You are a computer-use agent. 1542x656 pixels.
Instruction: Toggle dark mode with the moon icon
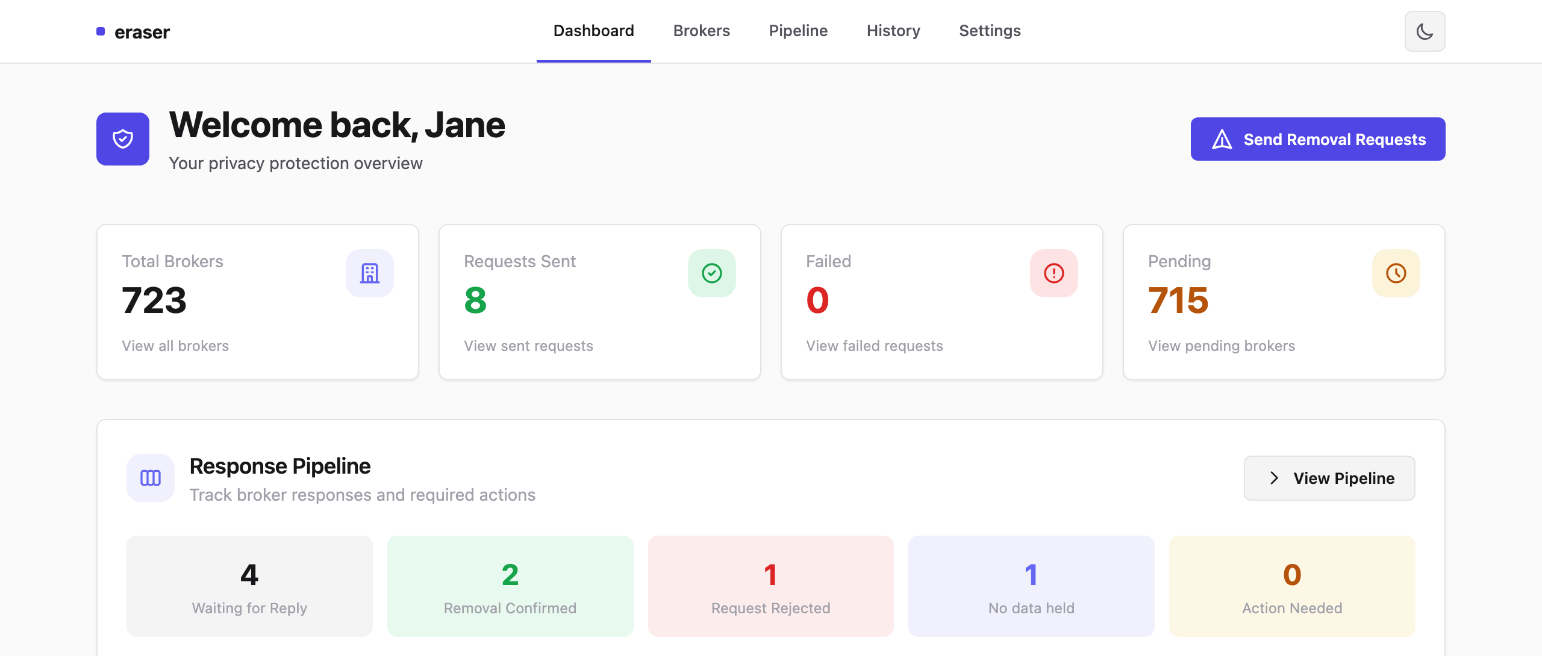(x=1425, y=31)
